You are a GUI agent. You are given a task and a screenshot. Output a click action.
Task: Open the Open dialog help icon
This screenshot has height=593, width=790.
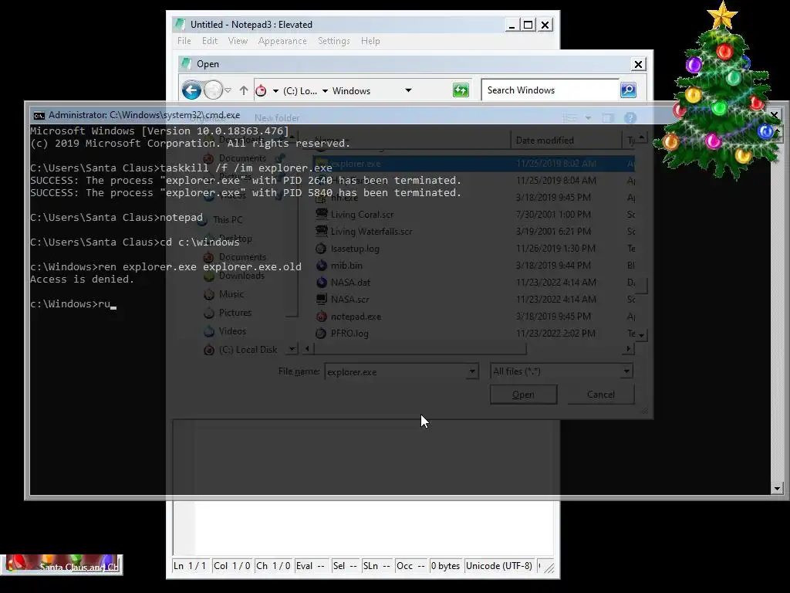pyautogui.click(x=630, y=118)
